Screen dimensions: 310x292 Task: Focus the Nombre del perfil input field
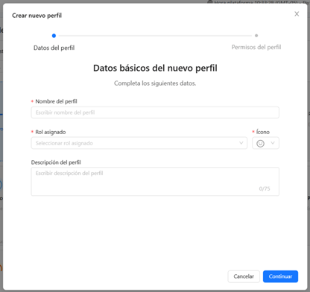click(x=155, y=112)
